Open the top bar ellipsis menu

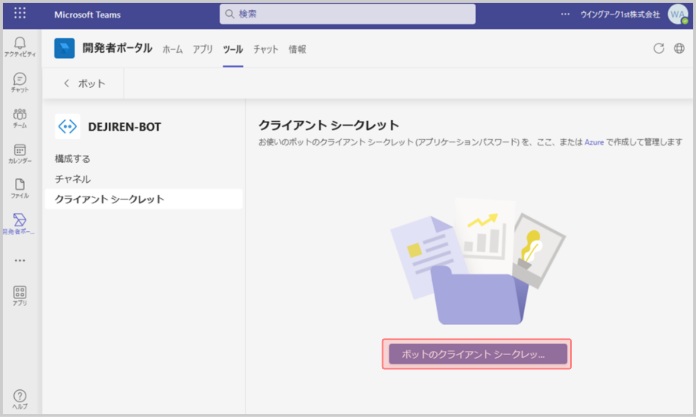coord(565,14)
